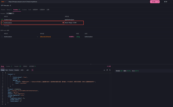Open the 前置操作 pre-processor tab
The width and height of the screenshot is (173, 107).
[35, 10]
